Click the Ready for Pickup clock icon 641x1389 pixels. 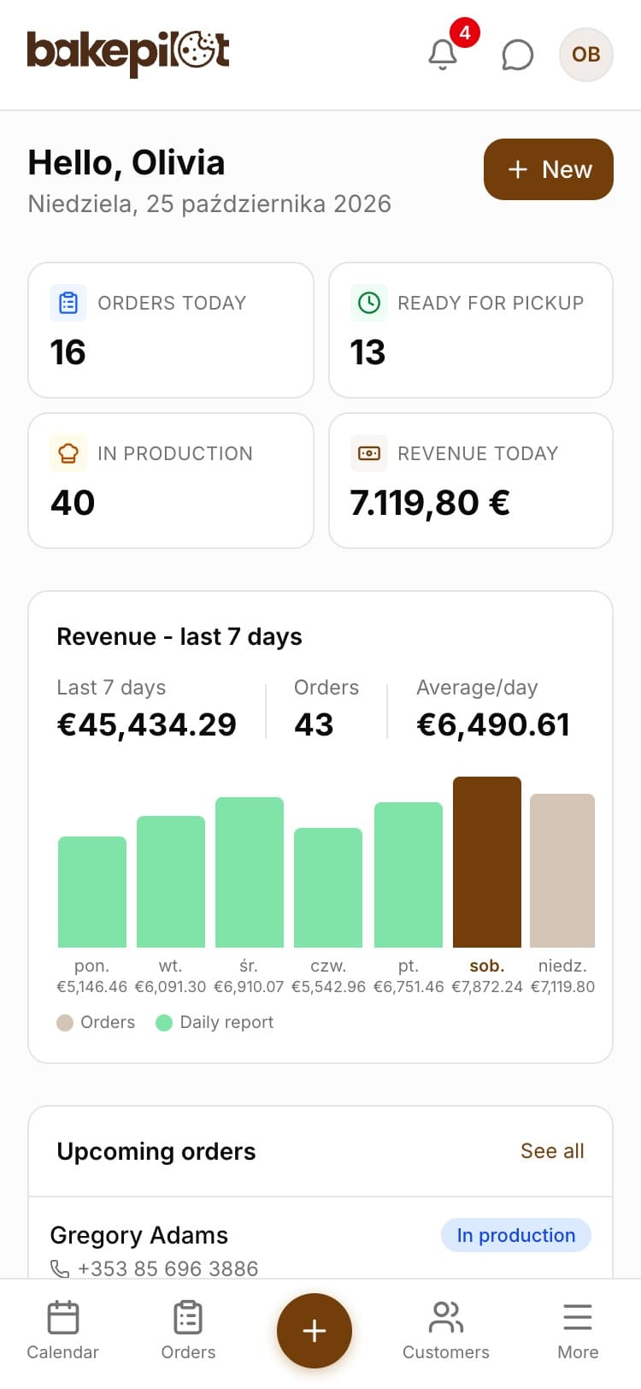(368, 303)
